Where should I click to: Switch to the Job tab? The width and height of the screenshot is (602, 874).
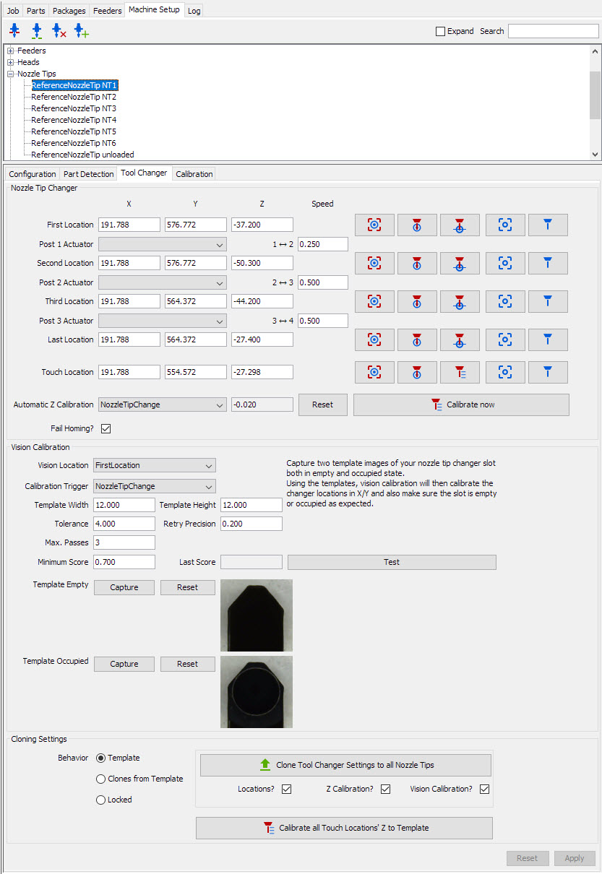(x=13, y=11)
